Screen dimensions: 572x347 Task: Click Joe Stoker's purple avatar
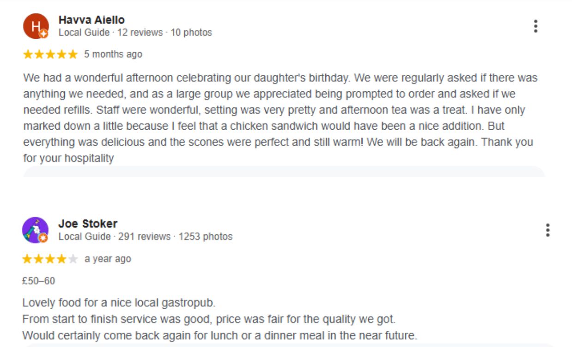click(x=35, y=229)
